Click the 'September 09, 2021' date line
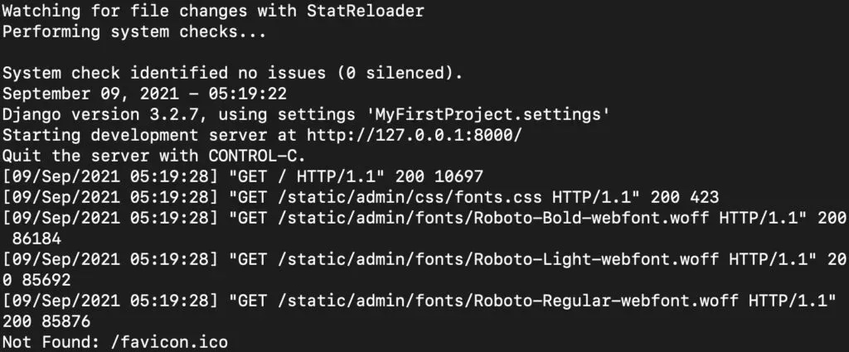849x352 pixels. tap(144, 94)
